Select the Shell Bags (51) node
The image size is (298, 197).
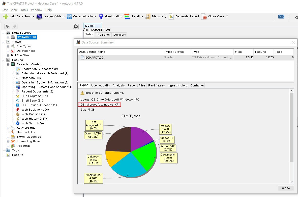pyautogui.click(x=32, y=101)
